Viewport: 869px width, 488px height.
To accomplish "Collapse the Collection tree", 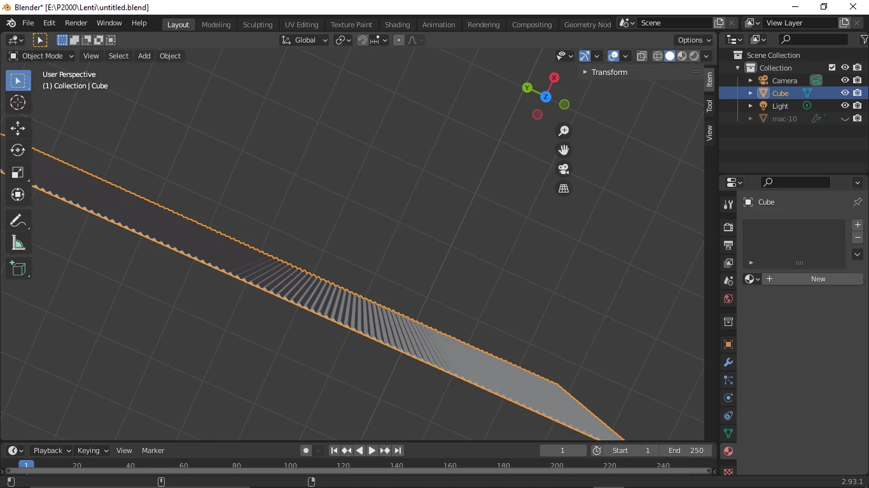I will coord(738,68).
